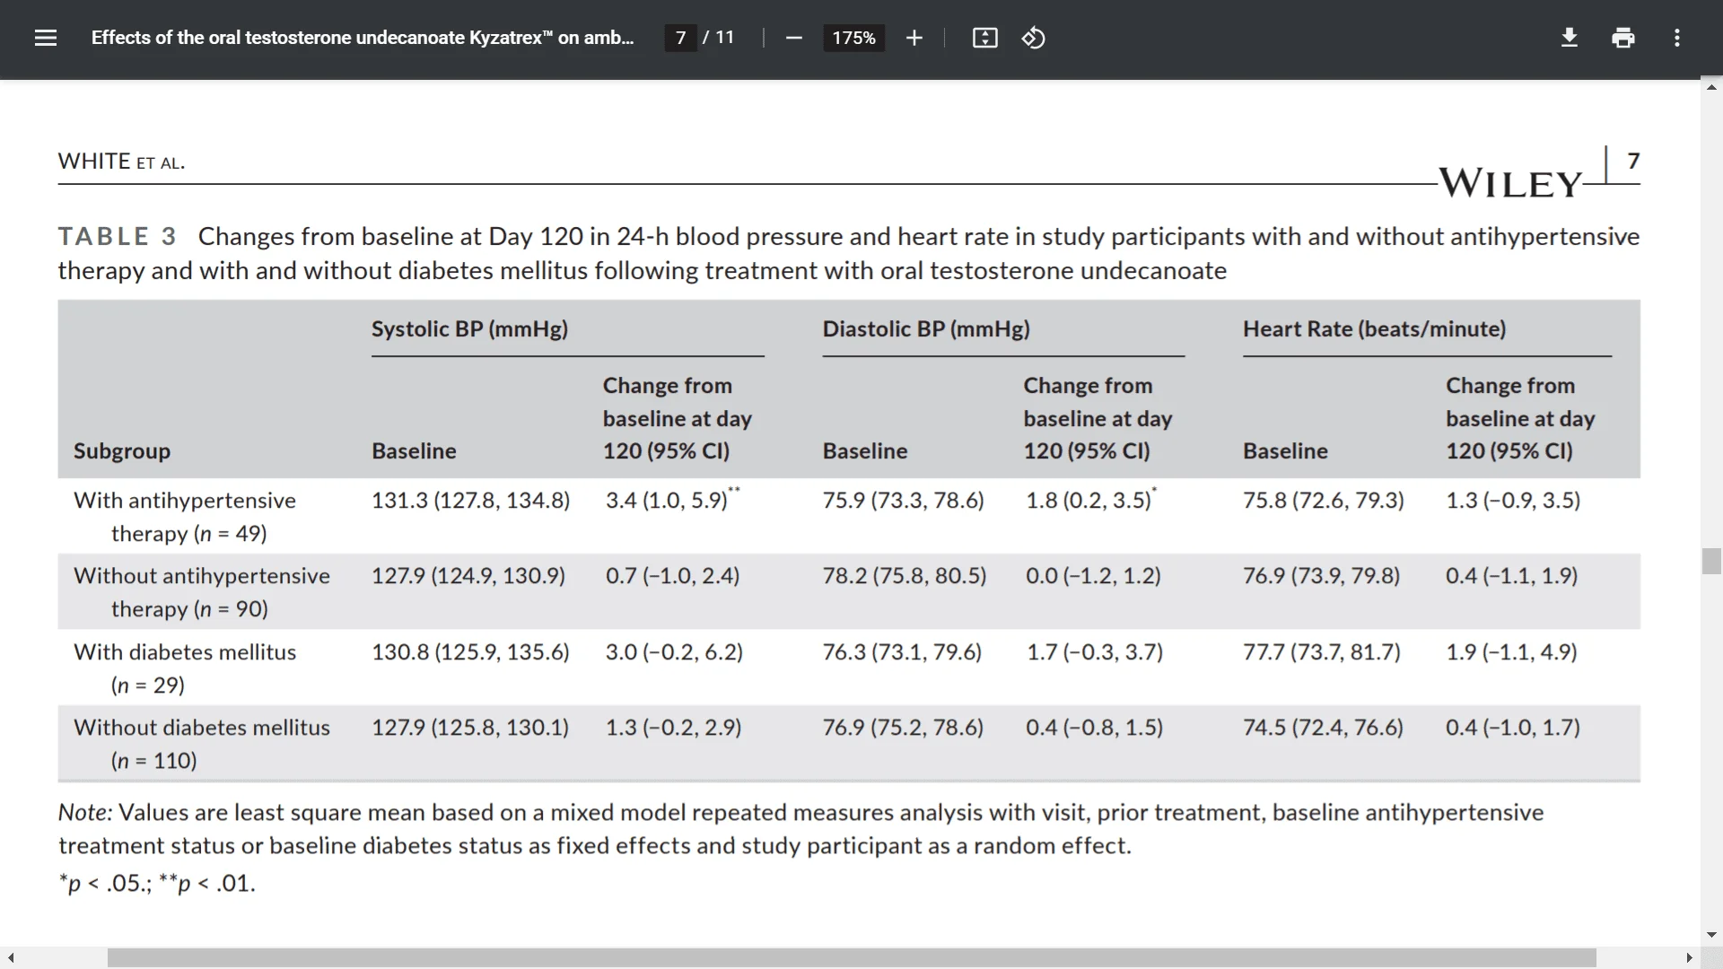Screen dimensions: 1723x969
Task: Click the cell '0.4 (−1.1, 1.9)'
Action: point(1511,575)
